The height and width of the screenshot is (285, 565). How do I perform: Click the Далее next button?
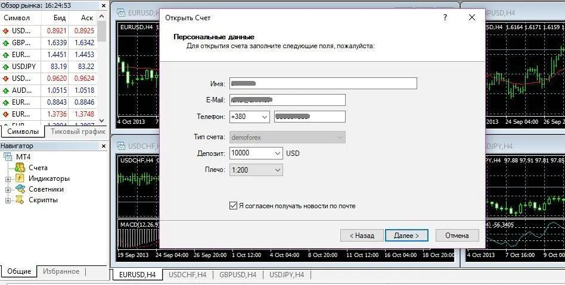point(406,236)
